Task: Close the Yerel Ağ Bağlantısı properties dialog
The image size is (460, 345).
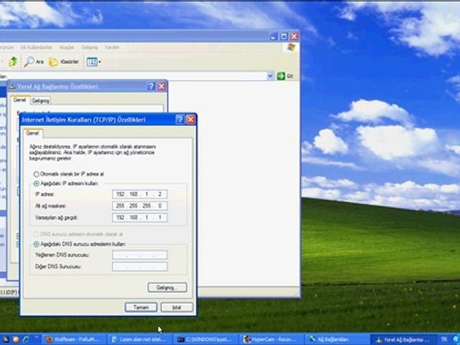Action: (161, 86)
